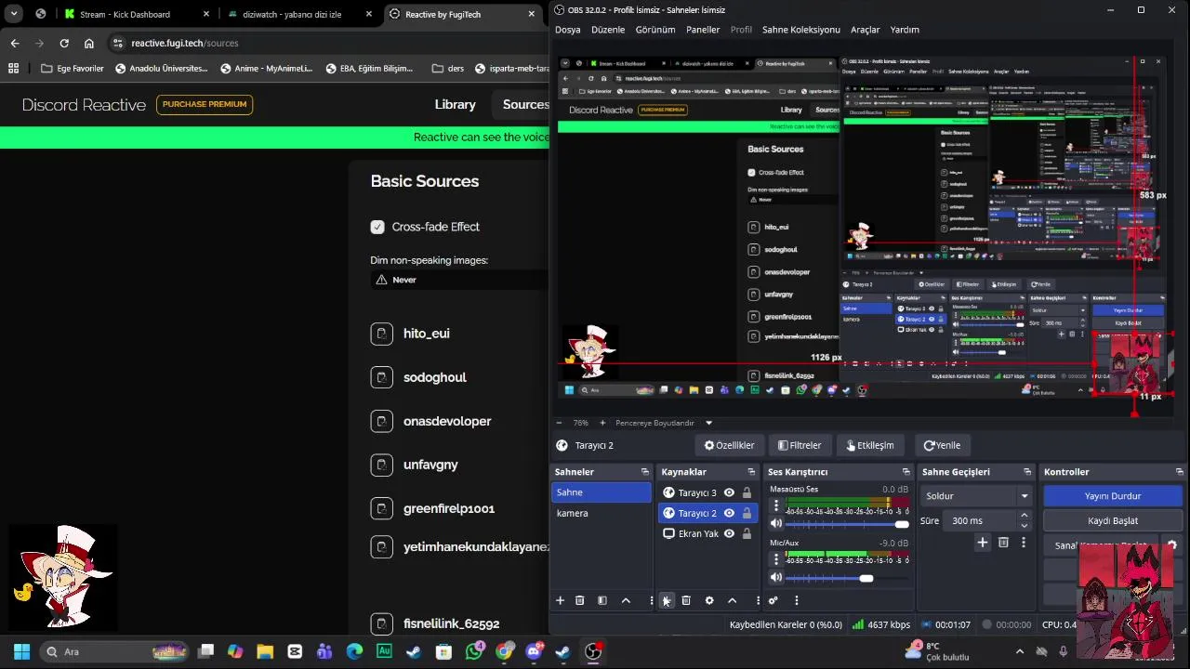Click Yayını Durdur to stop streaming

point(1112,496)
